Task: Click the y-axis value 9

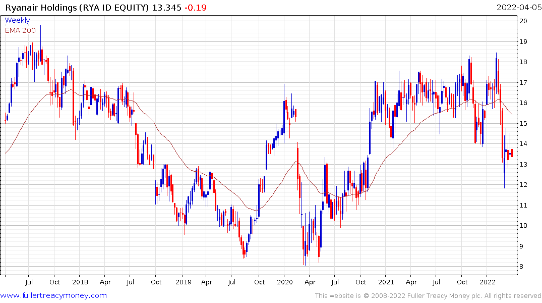Action: (521, 246)
